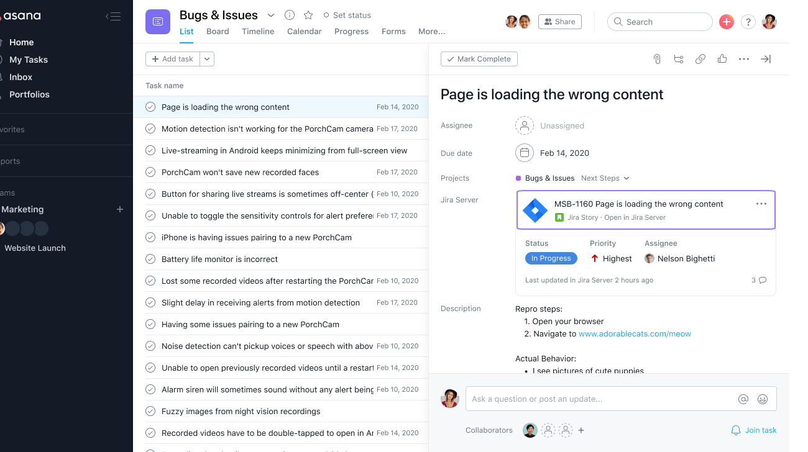Copy task link via chain icon
Viewport: 808px width, 452px height.
(700, 59)
